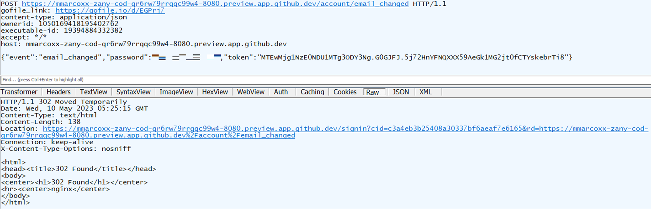Switch to the JSON tab
Image resolution: width=651 pixels, height=209 pixels.
(401, 92)
